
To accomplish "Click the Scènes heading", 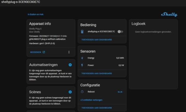I will [35, 92].
